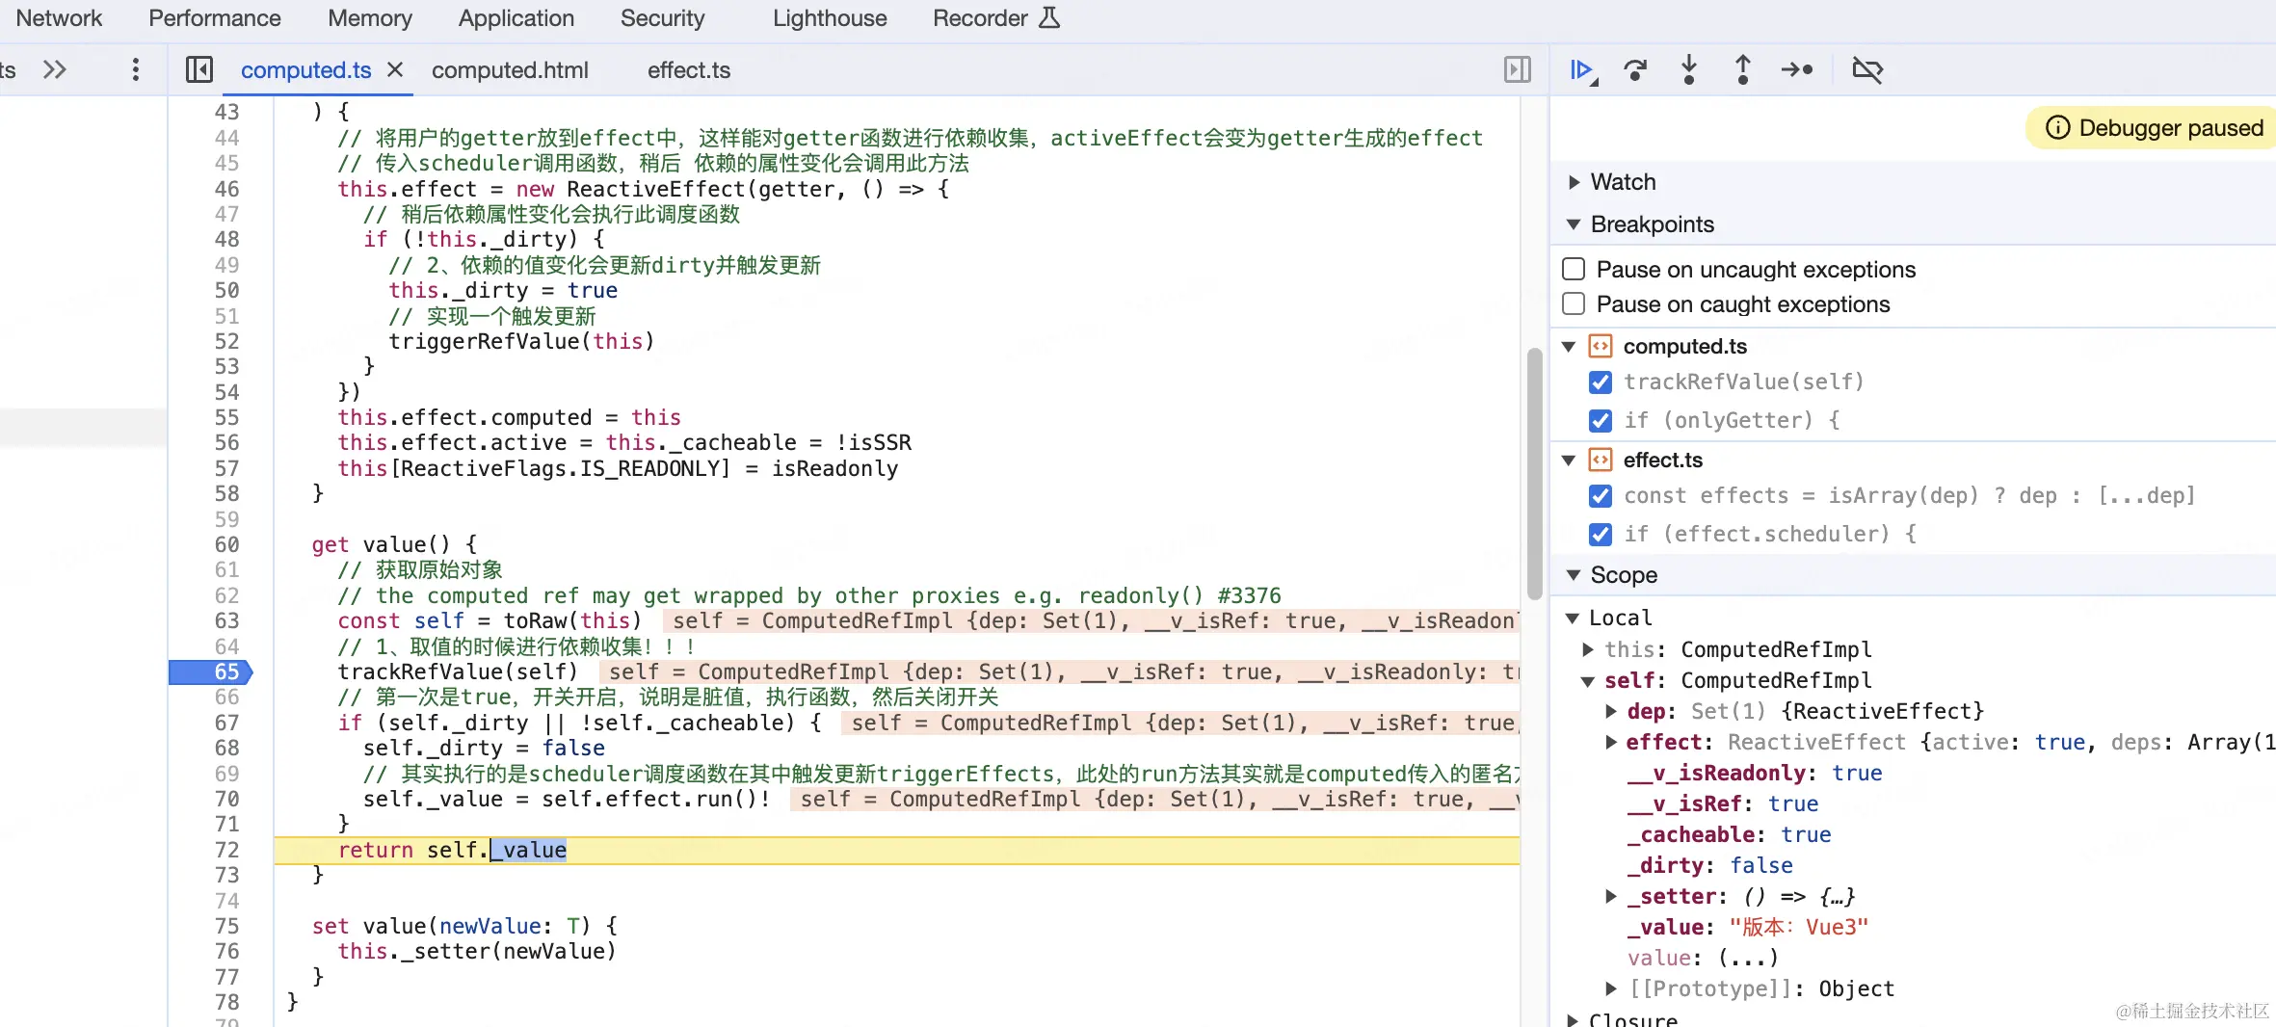Open the Performance panel tab
The height and width of the screenshot is (1027, 2276).
point(215,18)
